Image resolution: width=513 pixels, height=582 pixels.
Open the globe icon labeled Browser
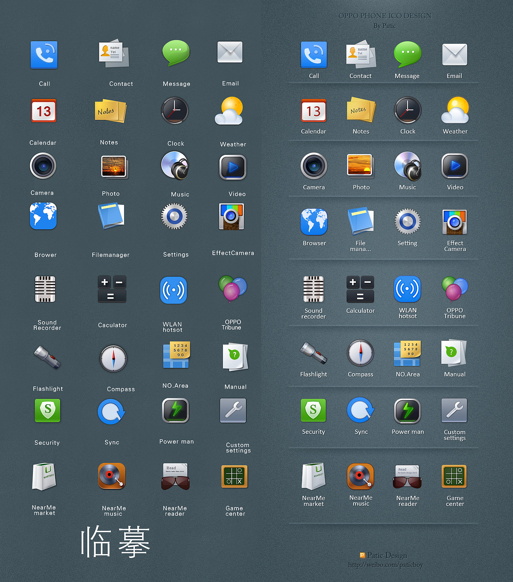(x=314, y=221)
